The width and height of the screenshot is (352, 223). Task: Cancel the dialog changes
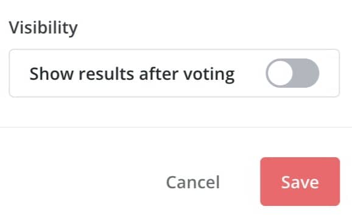pyautogui.click(x=193, y=182)
